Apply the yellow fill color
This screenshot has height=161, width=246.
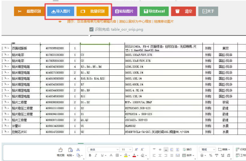[126, 155]
